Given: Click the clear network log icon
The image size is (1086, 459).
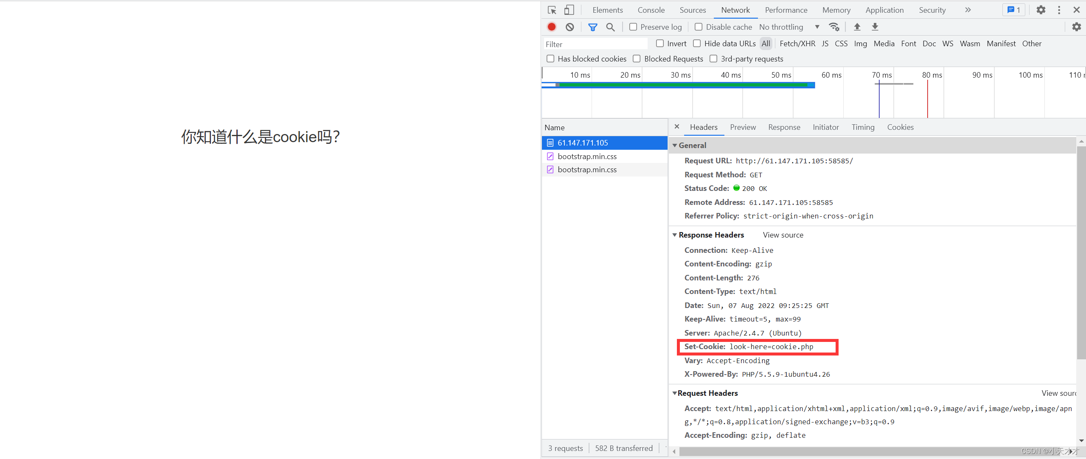Looking at the screenshot, I should [569, 28].
